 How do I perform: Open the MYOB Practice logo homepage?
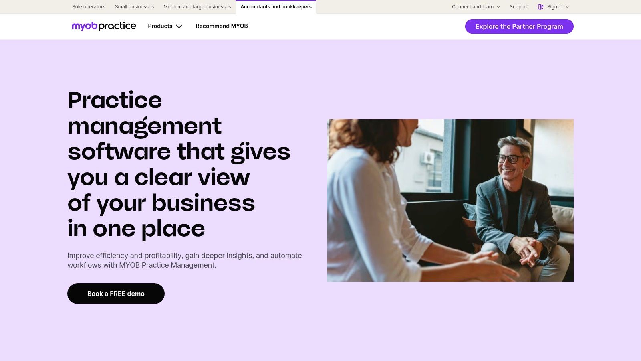coord(104,26)
